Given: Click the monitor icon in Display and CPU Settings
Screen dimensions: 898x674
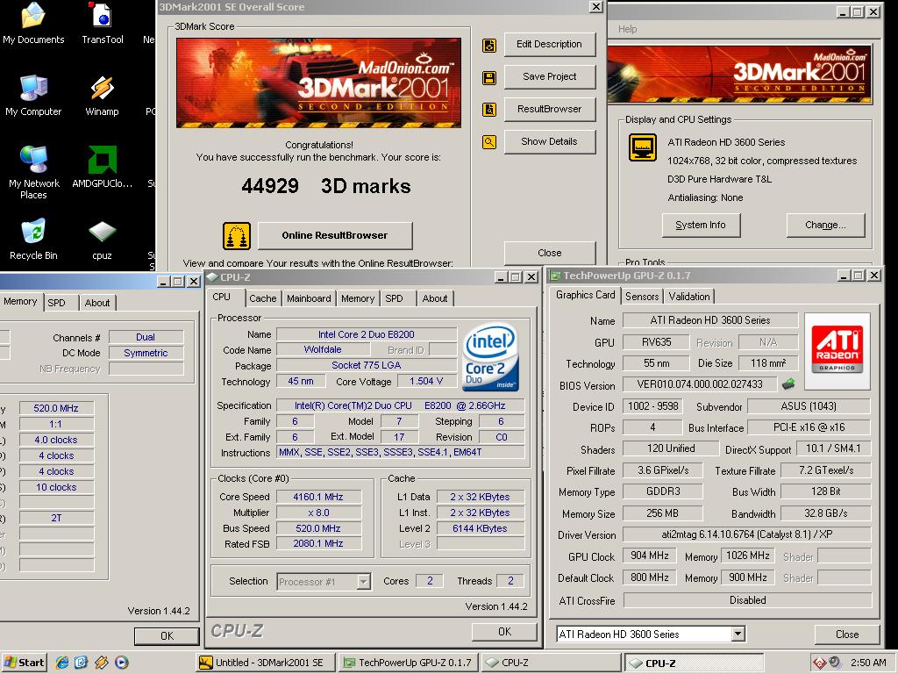Looking at the screenshot, I should click(643, 147).
